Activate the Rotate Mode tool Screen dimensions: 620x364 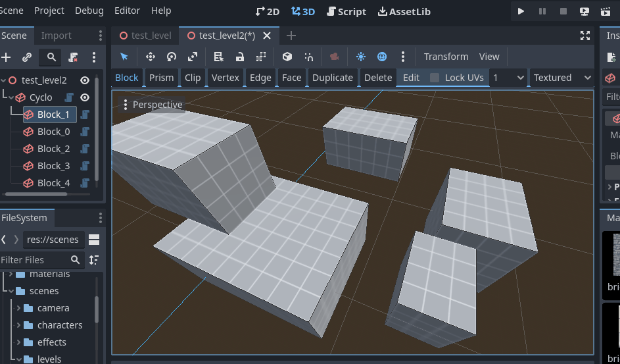171,57
